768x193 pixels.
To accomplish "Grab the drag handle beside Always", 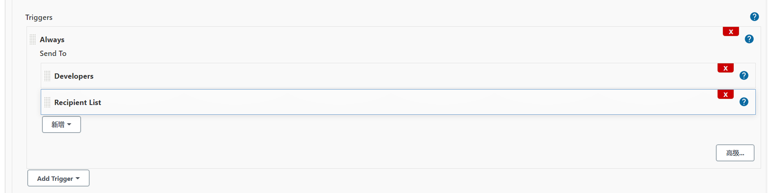I will click(x=33, y=40).
